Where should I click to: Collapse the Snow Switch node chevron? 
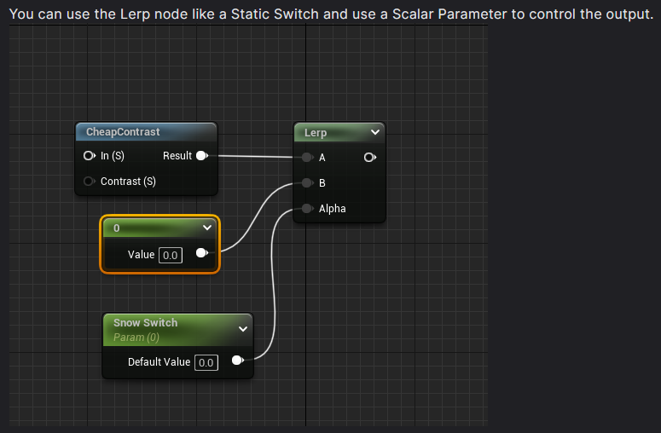(243, 329)
